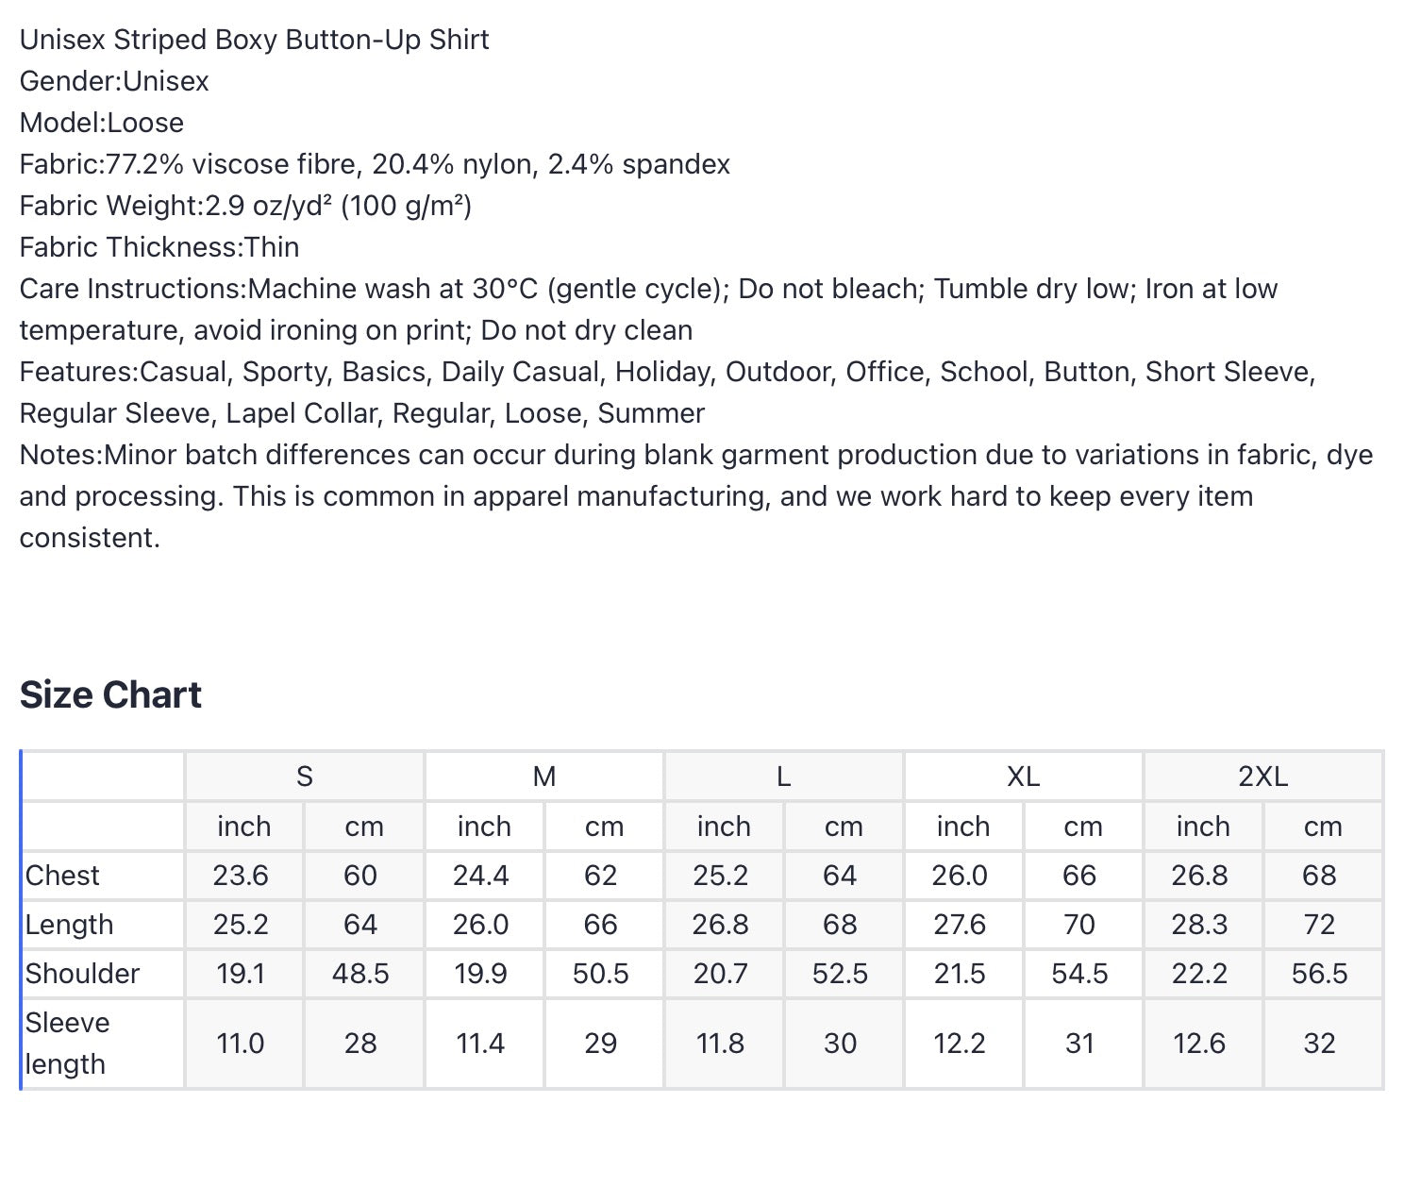Click the Fabric Weight line
The width and height of the screenshot is (1404, 1203).
(245, 206)
